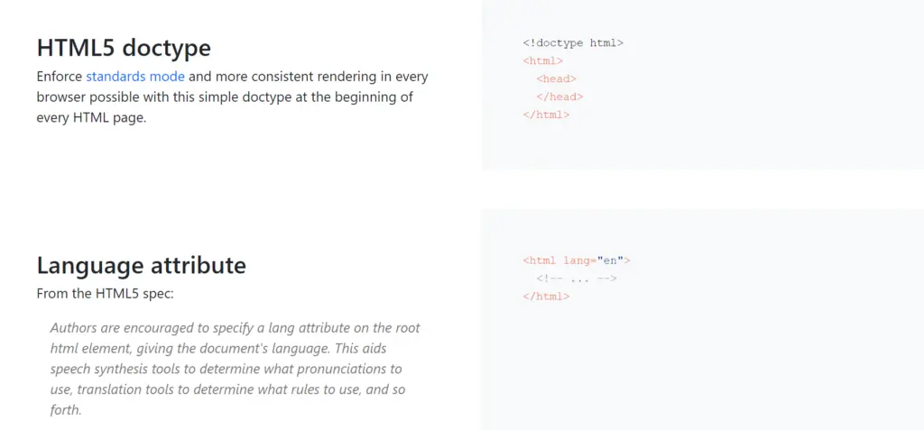Click the opening '<head>' tag in code

point(556,78)
